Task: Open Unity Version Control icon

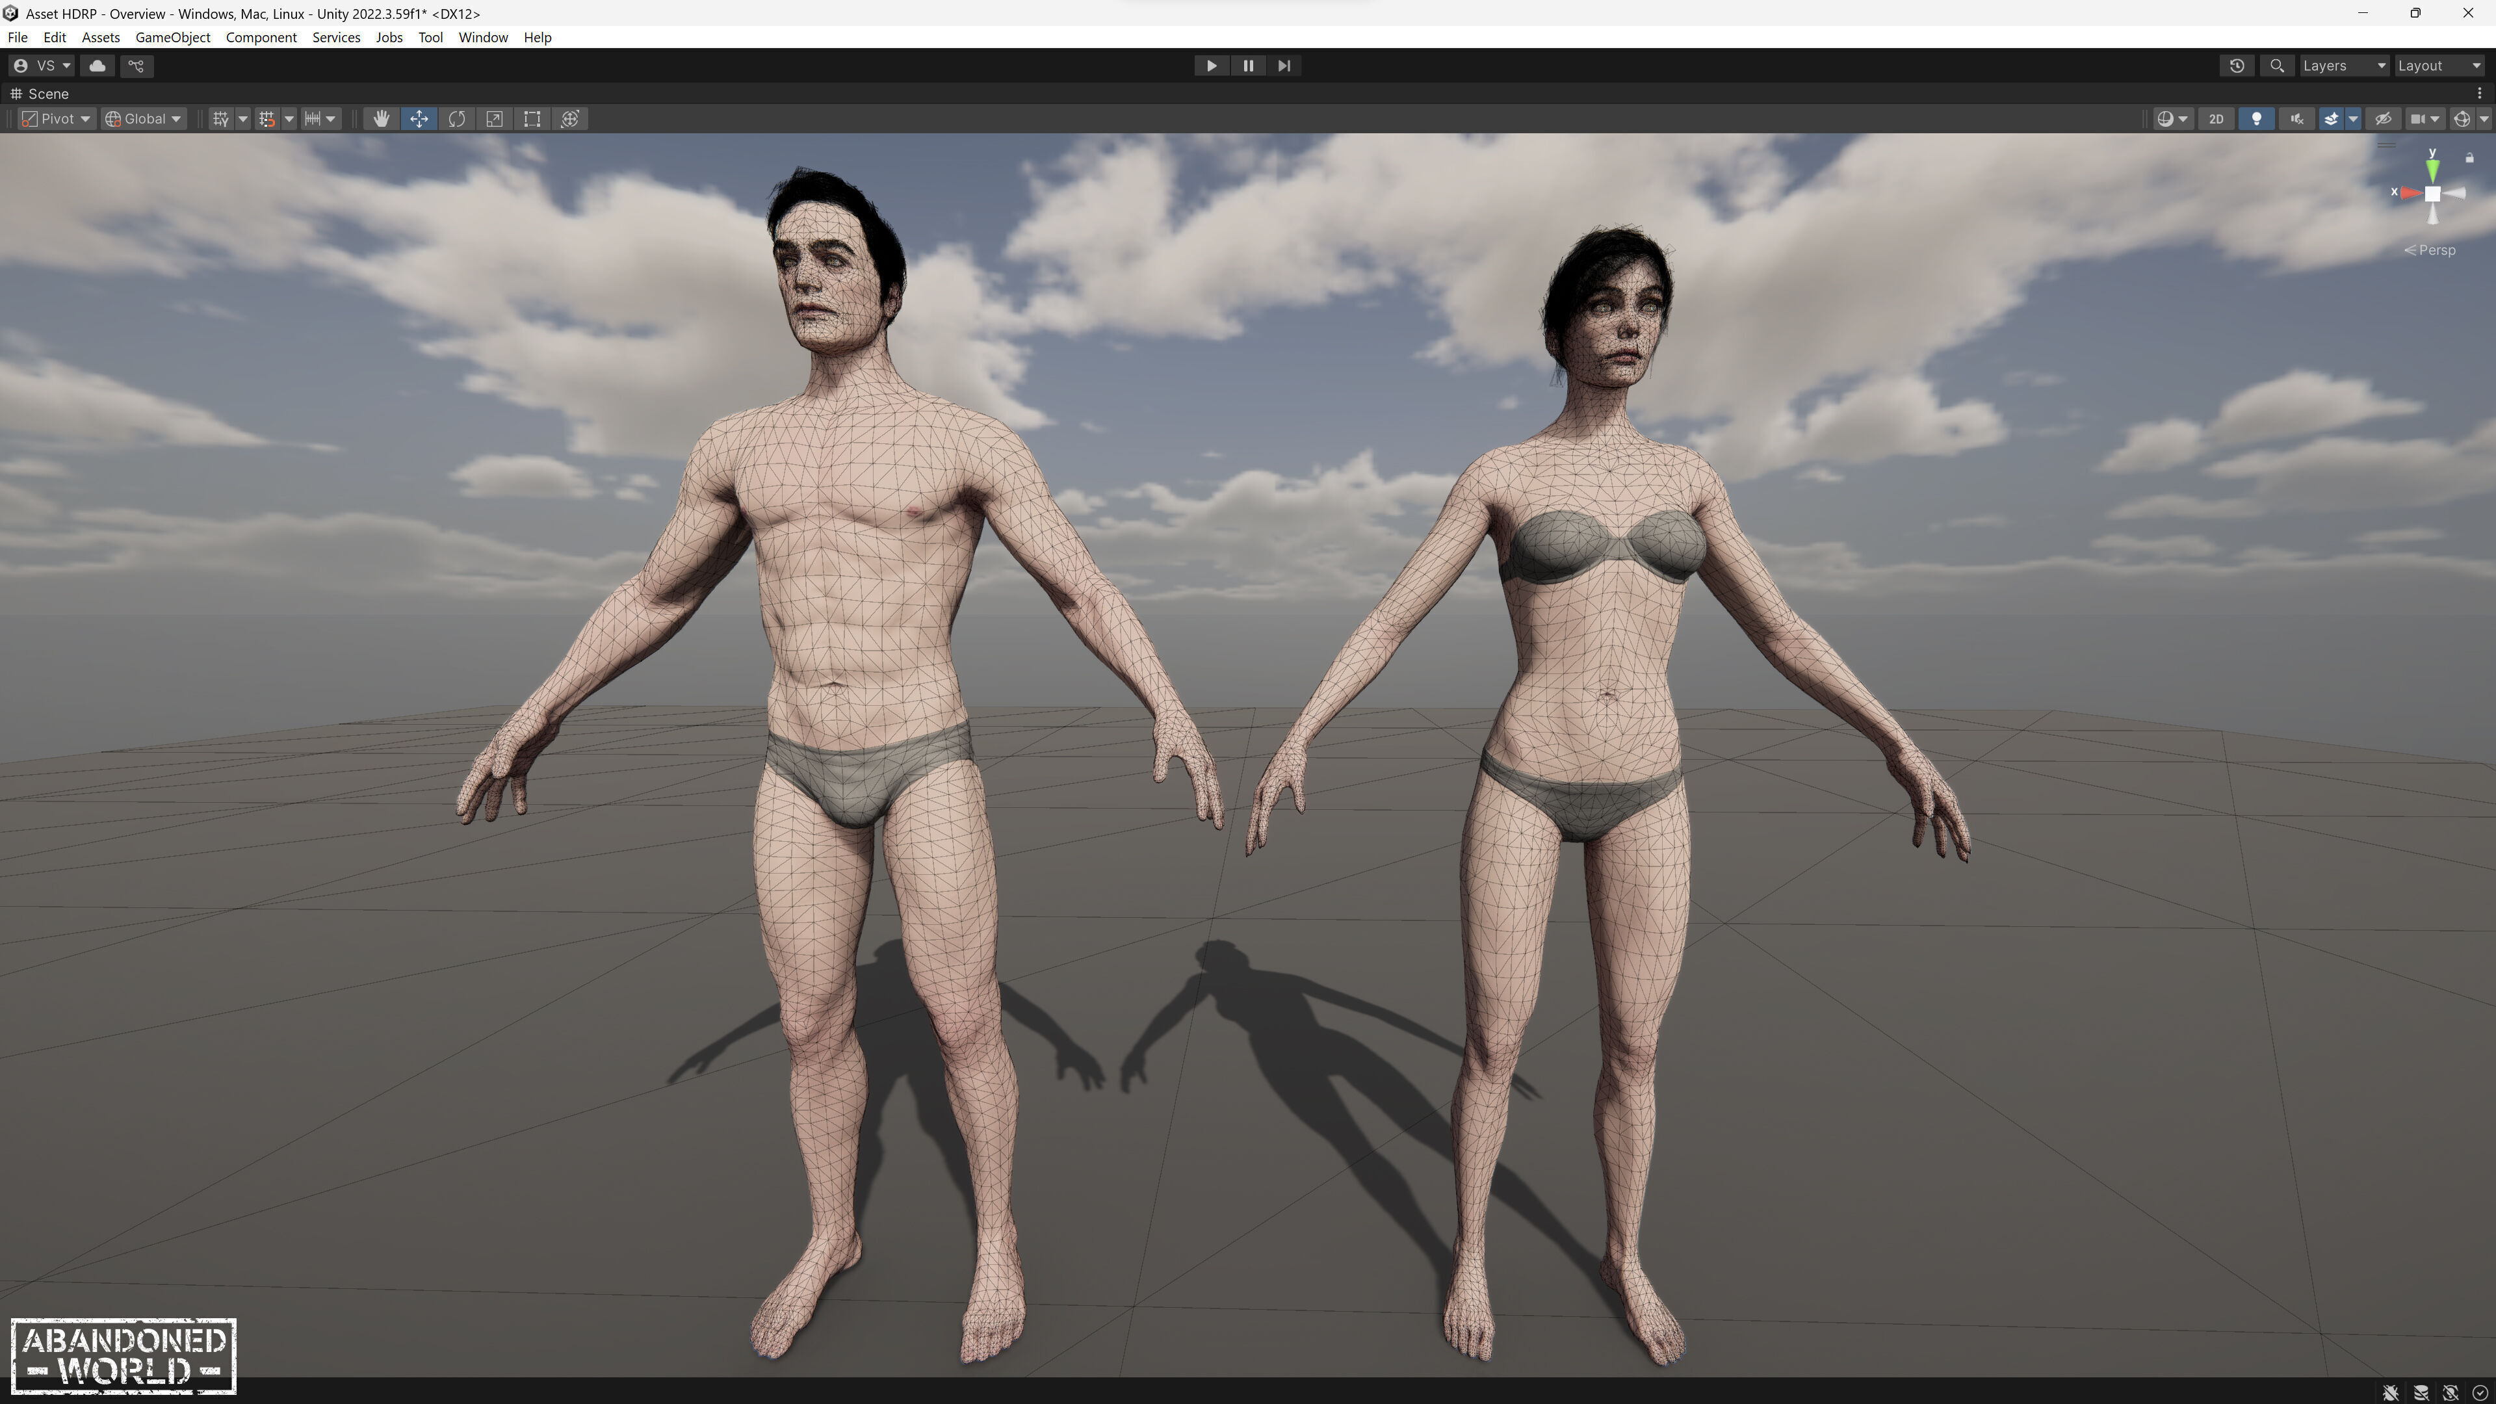Action: 136,65
